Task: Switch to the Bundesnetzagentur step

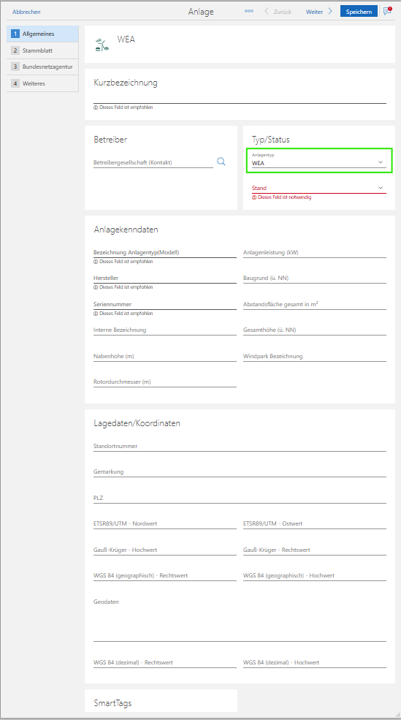Action: click(x=42, y=67)
